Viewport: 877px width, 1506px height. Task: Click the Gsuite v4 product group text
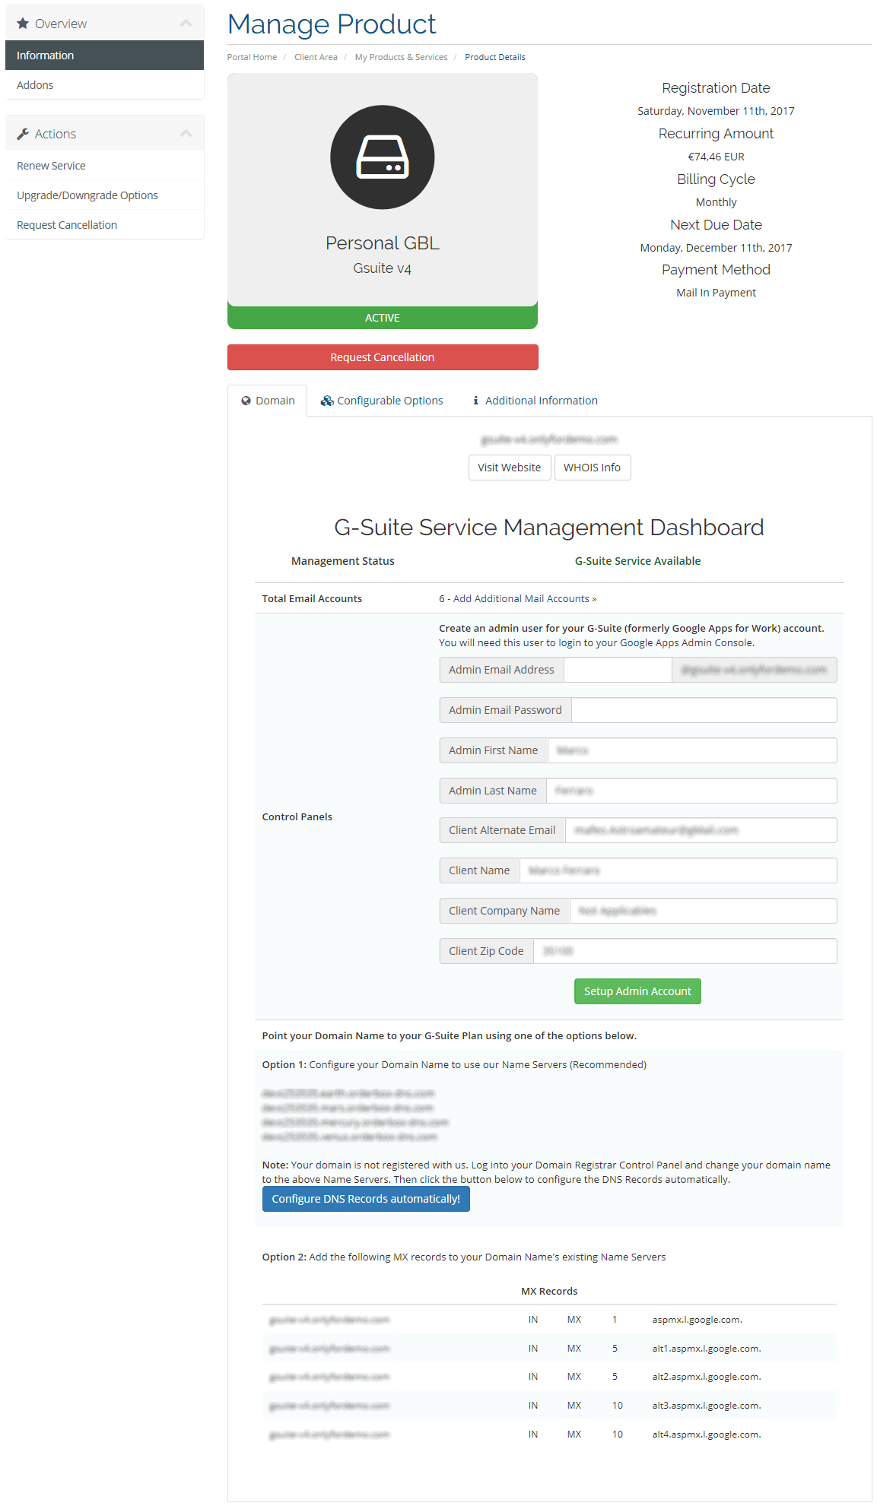point(383,268)
